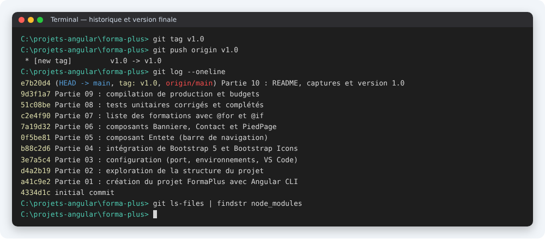Click the 'git push origin v1.0' command
Screen dimensions: 545x239
pos(196,50)
